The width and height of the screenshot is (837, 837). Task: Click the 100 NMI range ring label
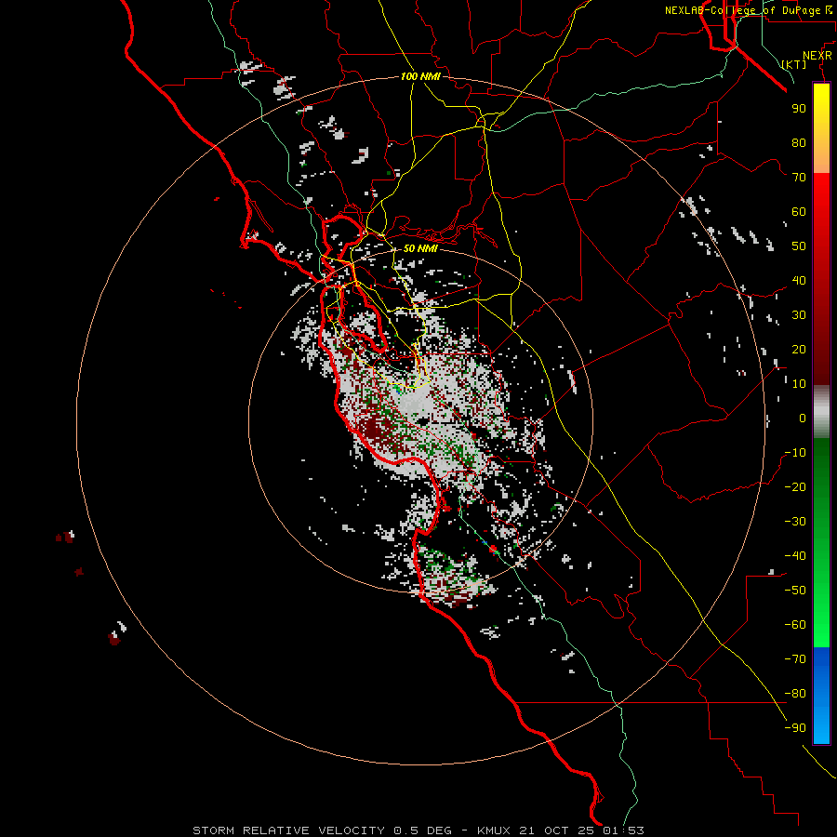420,76
